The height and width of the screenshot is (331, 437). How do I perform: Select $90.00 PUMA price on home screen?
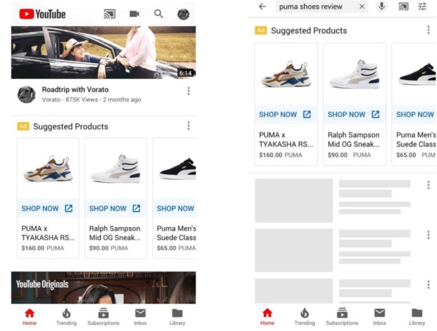tap(109, 248)
